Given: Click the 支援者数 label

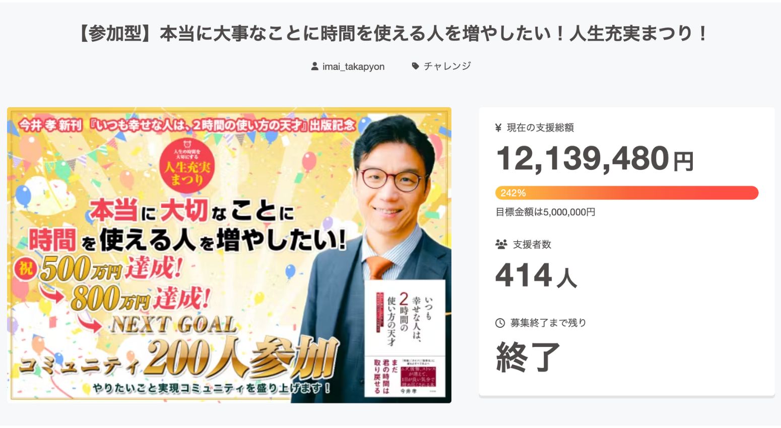Looking at the screenshot, I should pyautogui.click(x=532, y=244).
